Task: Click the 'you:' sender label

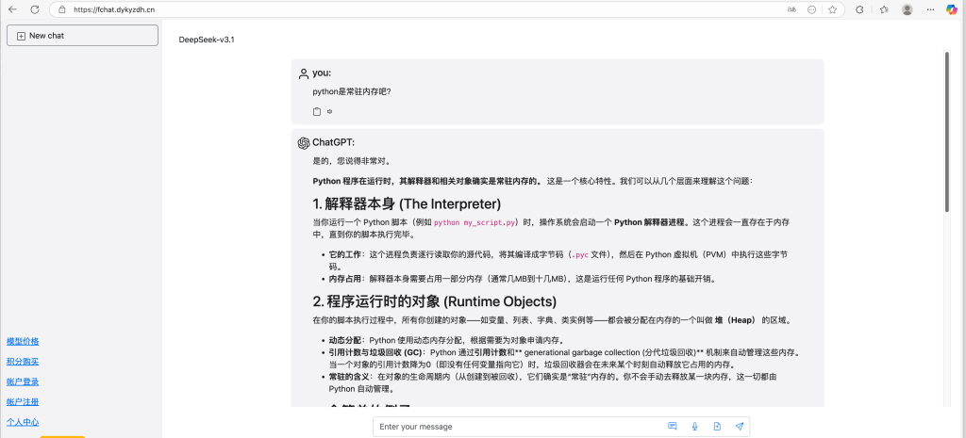Action: pos(322,73)
